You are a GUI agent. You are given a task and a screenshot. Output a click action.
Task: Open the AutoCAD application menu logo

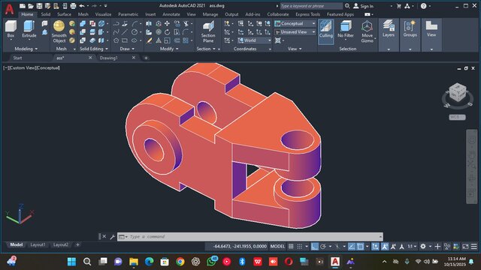[9, 9]
